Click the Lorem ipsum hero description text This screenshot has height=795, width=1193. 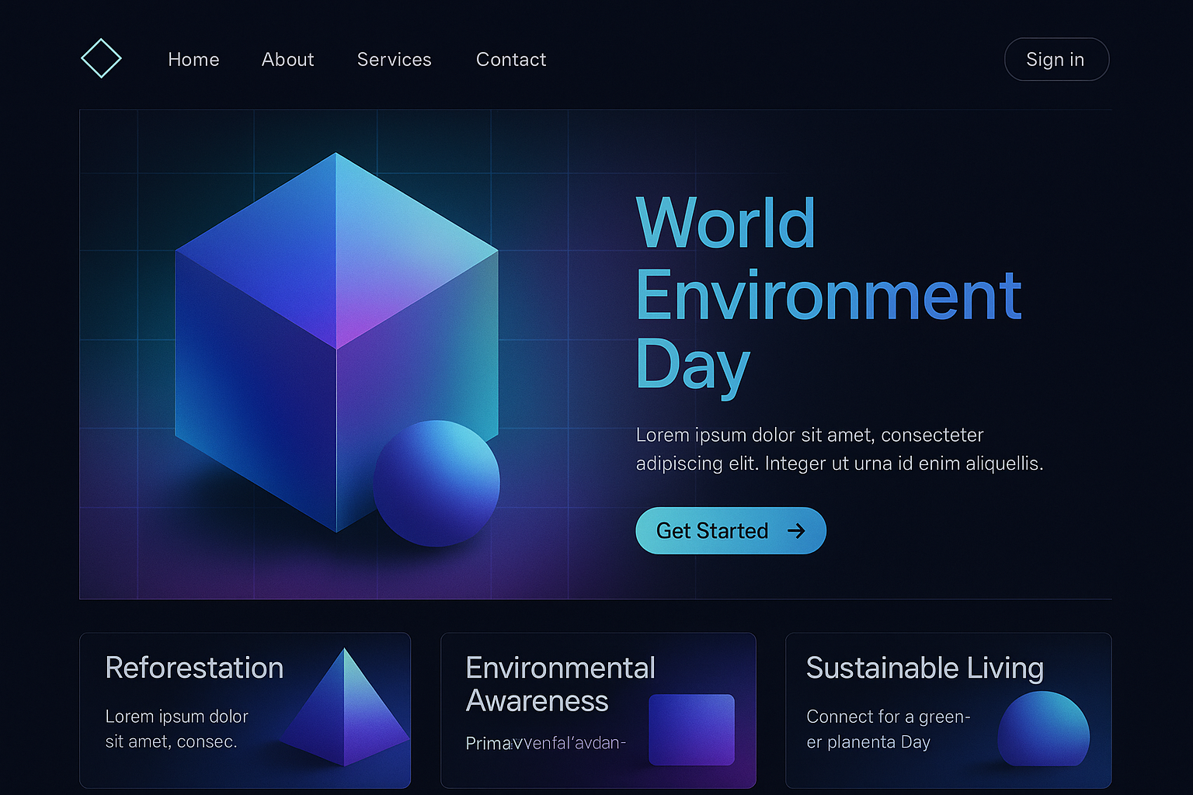point(839,450)
